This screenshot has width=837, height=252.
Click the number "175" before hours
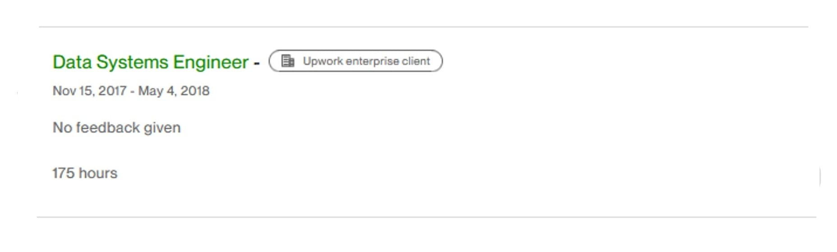click(x=63, y=173)
